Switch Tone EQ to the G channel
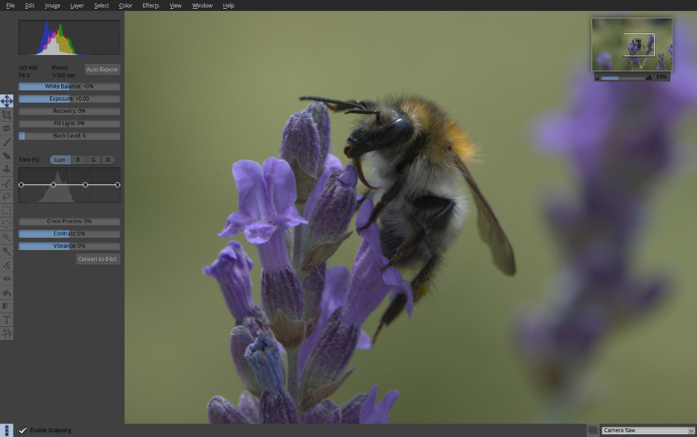Image resolution: width=697 pixels, height=437 pixels. (93, 160)
